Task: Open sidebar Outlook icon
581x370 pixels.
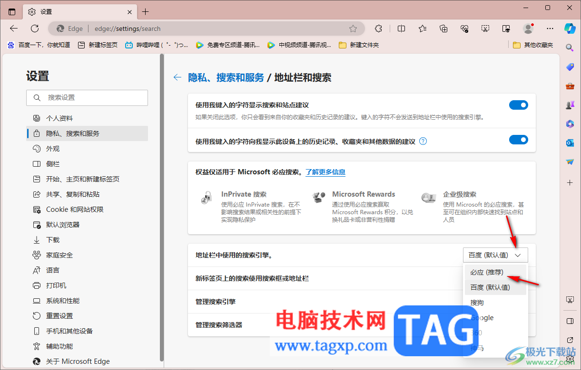Action: coord(570,143)
